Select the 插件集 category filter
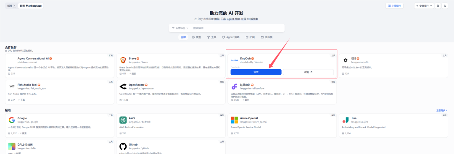This screenshot has width=454, height=154. [x=267, y=37]
